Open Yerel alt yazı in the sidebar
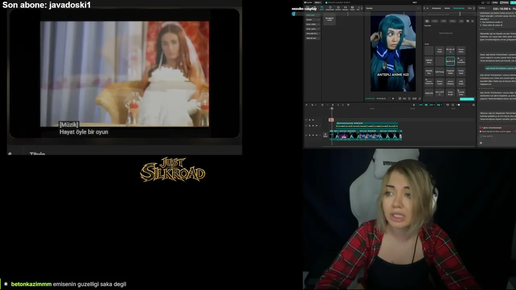The image size is (516, 290). pos(312,38)
